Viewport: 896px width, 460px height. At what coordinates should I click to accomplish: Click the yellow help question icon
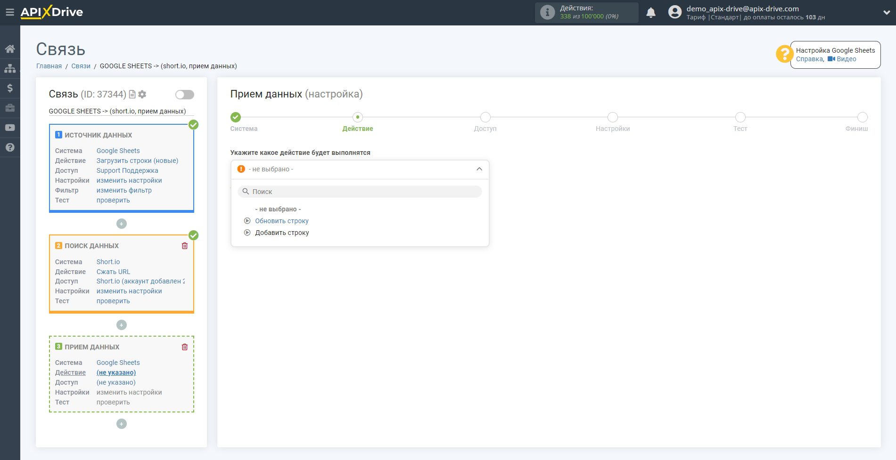coord(784,54)
